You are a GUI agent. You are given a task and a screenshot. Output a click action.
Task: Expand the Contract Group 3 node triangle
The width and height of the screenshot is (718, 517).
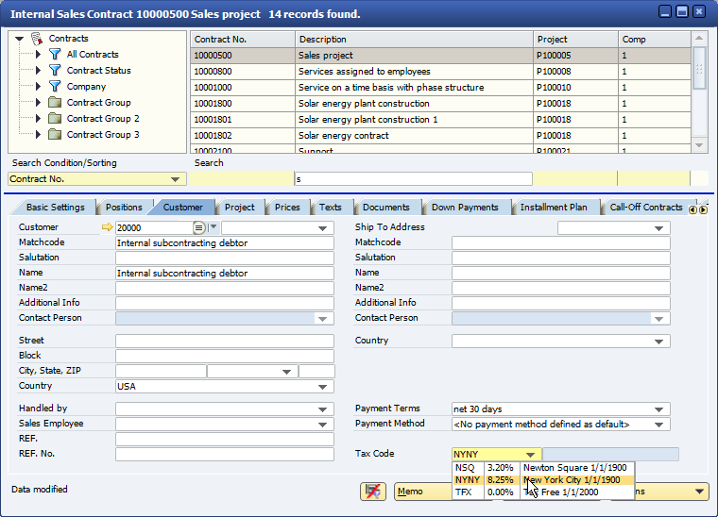click(x=39, y=134)
